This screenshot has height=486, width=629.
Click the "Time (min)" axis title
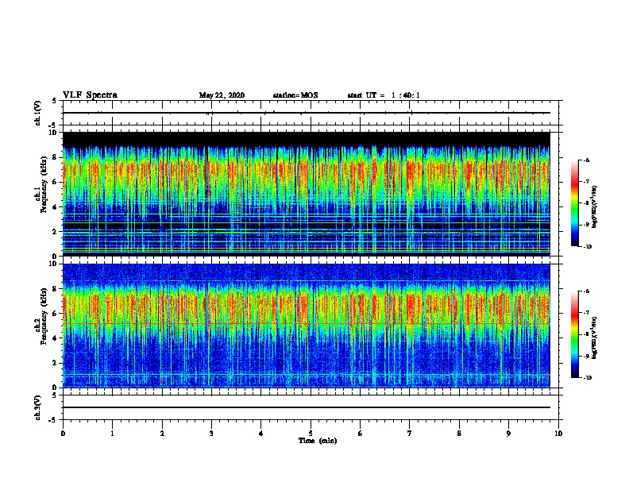click(318, 441)
